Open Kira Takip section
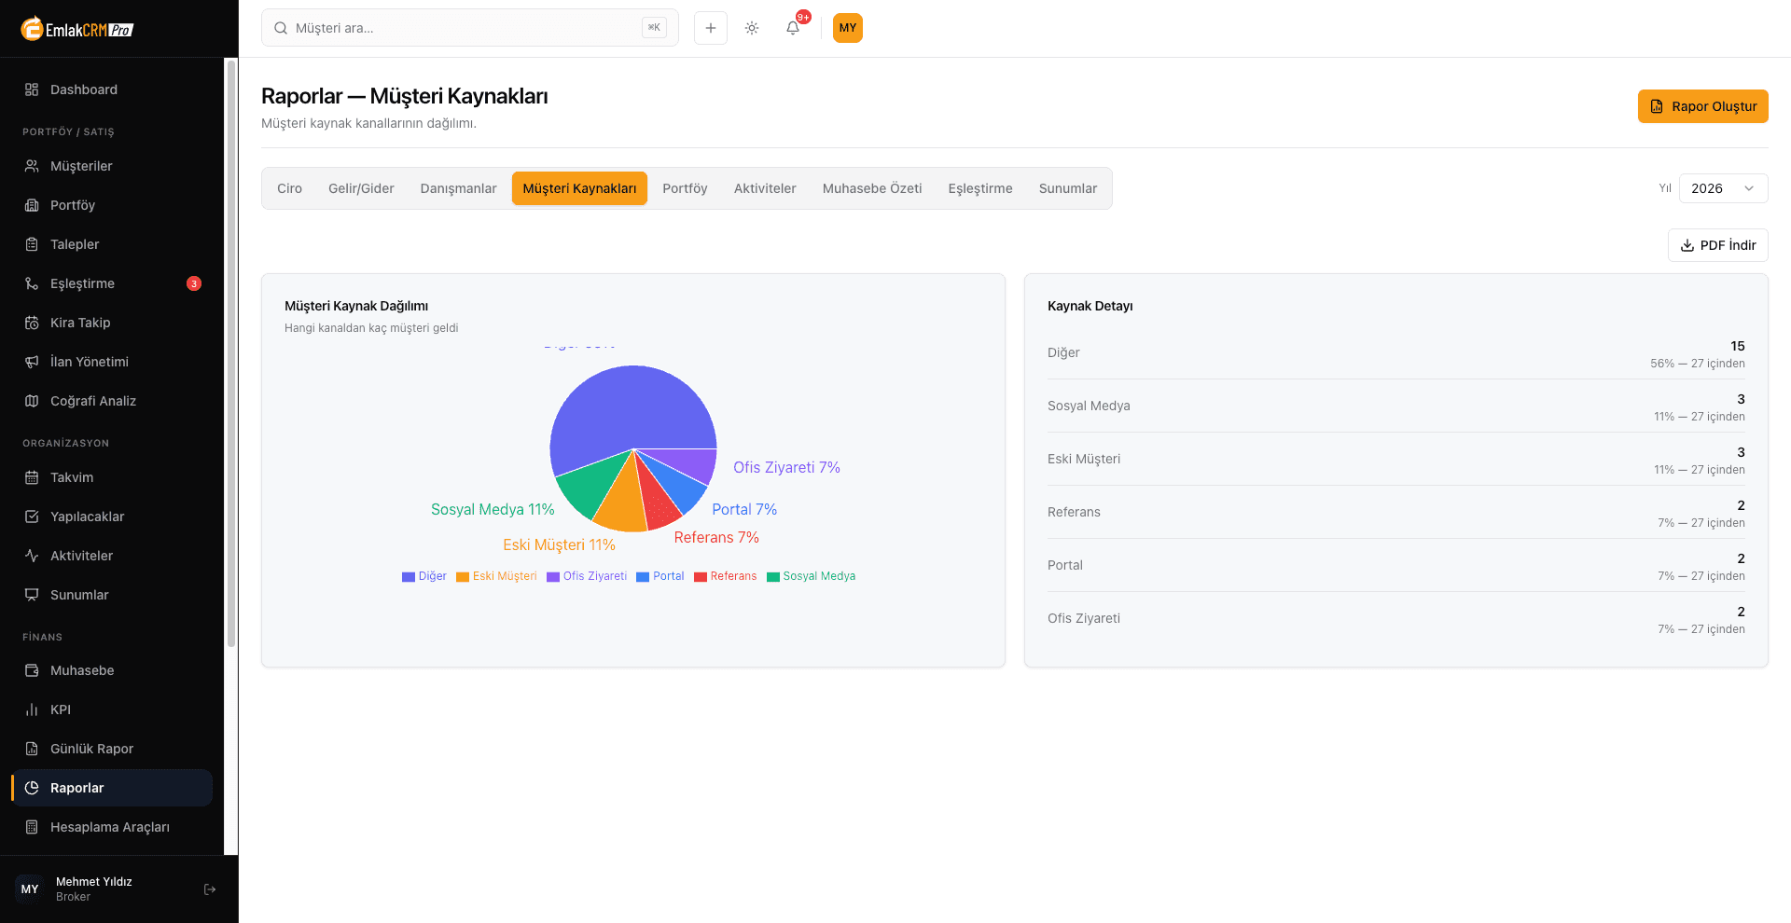The height and width of the screenshot is (923, 1791). click(x=112, y=323)
